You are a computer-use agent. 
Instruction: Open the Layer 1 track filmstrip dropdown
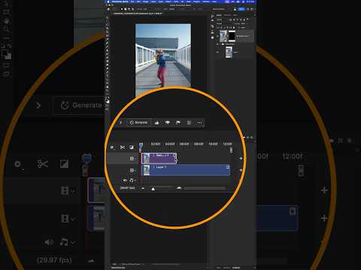tap(132, 170)
